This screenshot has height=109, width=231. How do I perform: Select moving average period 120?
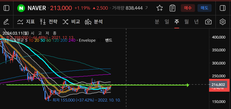56,40
